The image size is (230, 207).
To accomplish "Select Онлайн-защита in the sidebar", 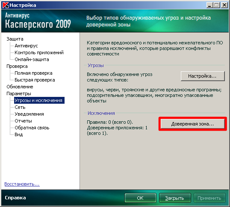I will click(32, 59).
